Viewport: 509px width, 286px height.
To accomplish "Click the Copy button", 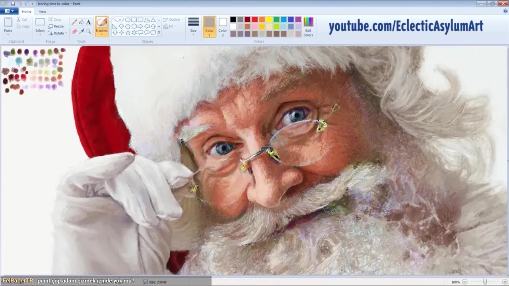I will pyautogui.click(x=23, y=26).
